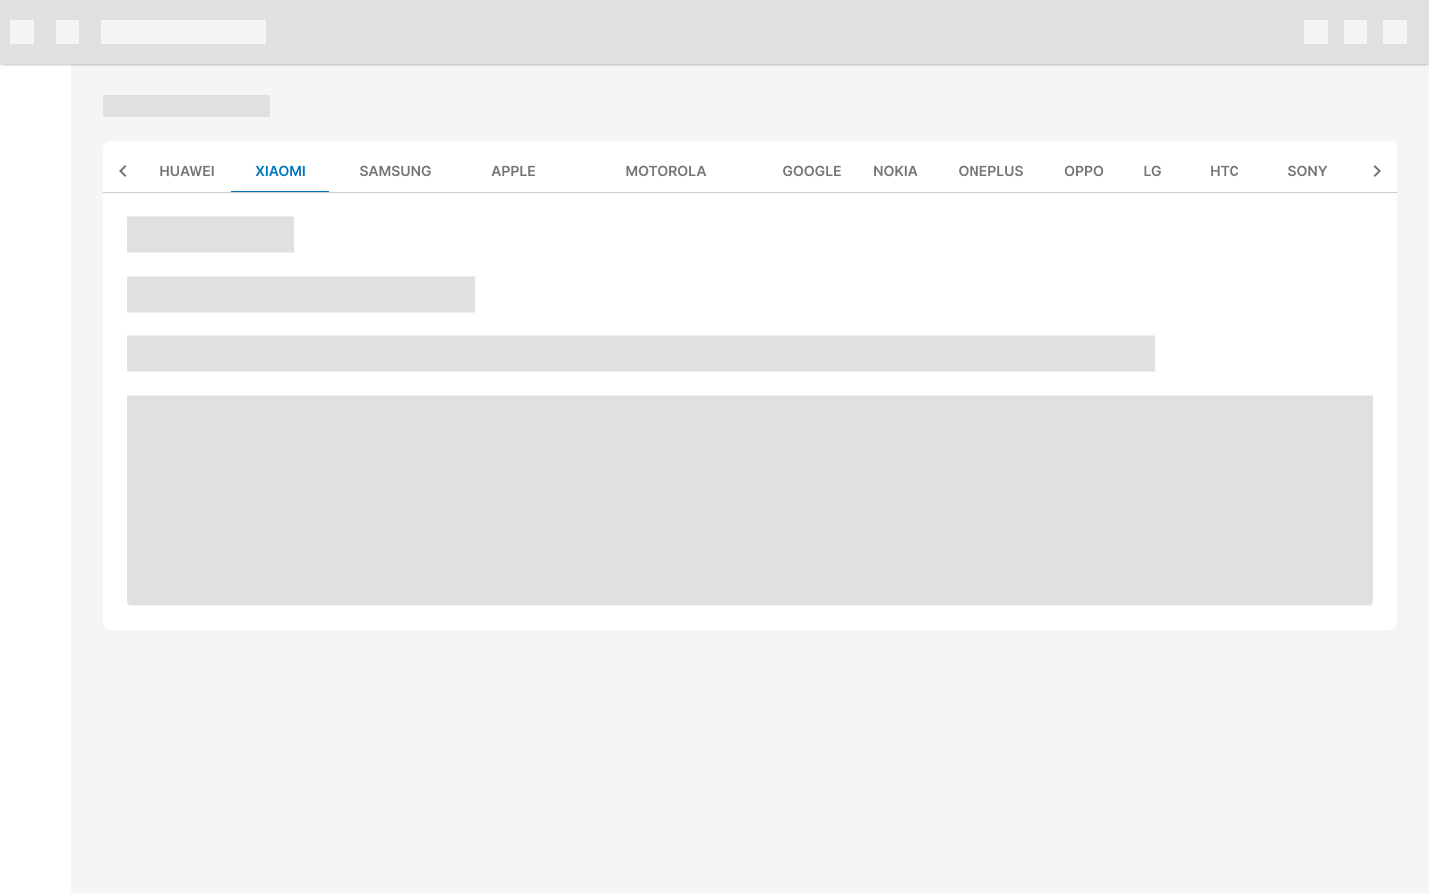This screenshot has height=893, width=1429.
Task: Click the second icon beside the search bar
Action: [67, 32]
